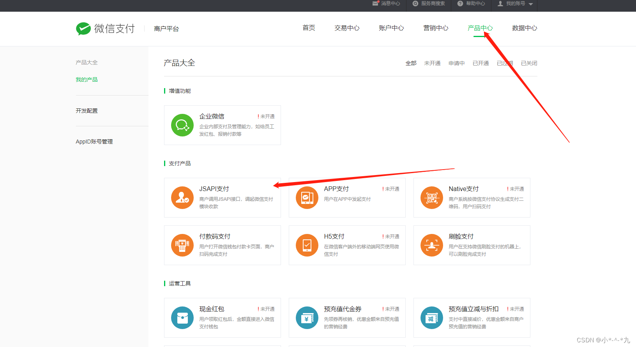Click the 商户平台 header text
The image size is (636, 347).
(166, 28)
